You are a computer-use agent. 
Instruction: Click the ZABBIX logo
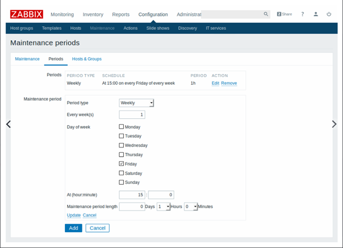[26, 14]
